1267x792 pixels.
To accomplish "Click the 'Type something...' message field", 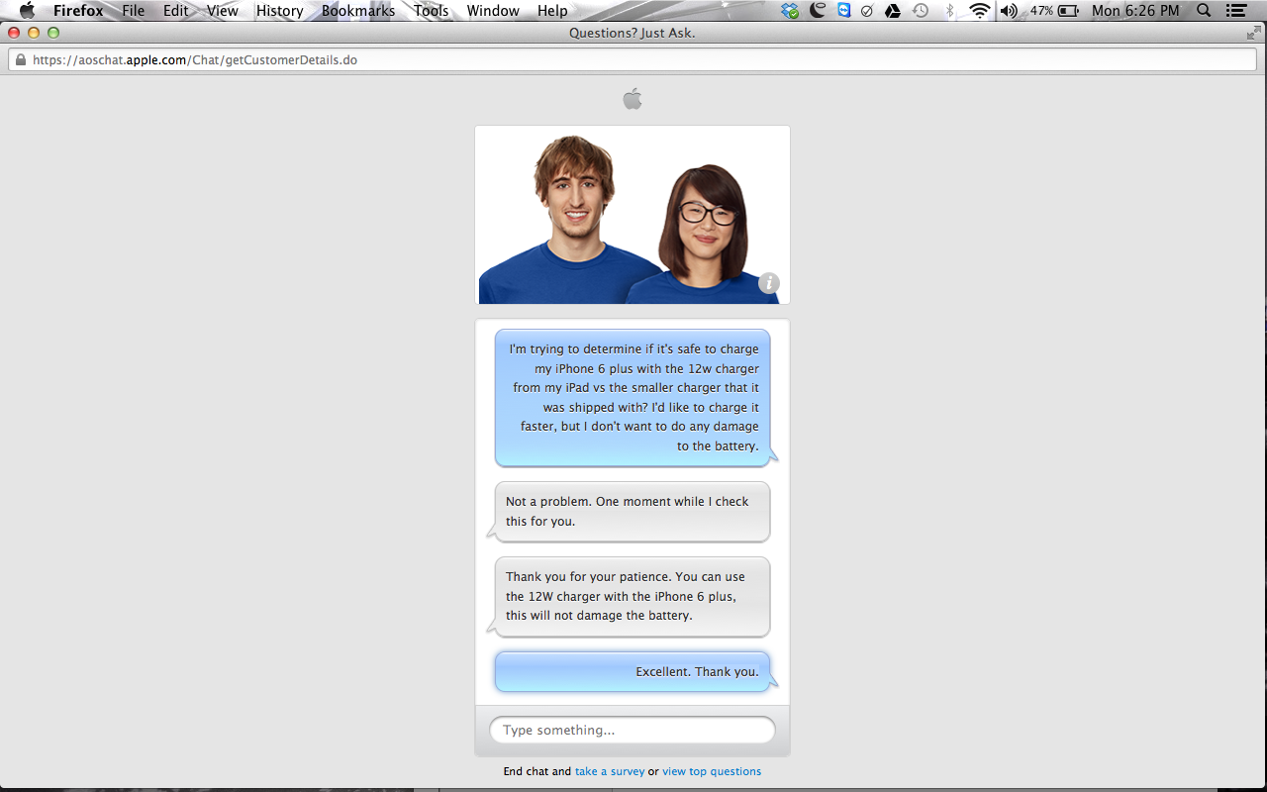I will [x=633, y=730].
